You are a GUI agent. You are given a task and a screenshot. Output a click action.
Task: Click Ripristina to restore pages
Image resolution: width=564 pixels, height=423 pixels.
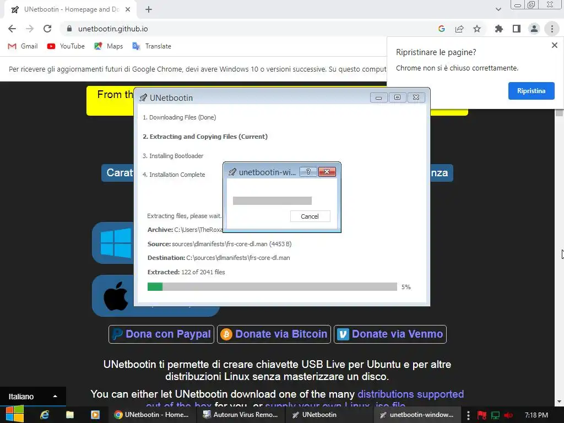(x=532, y=91)
